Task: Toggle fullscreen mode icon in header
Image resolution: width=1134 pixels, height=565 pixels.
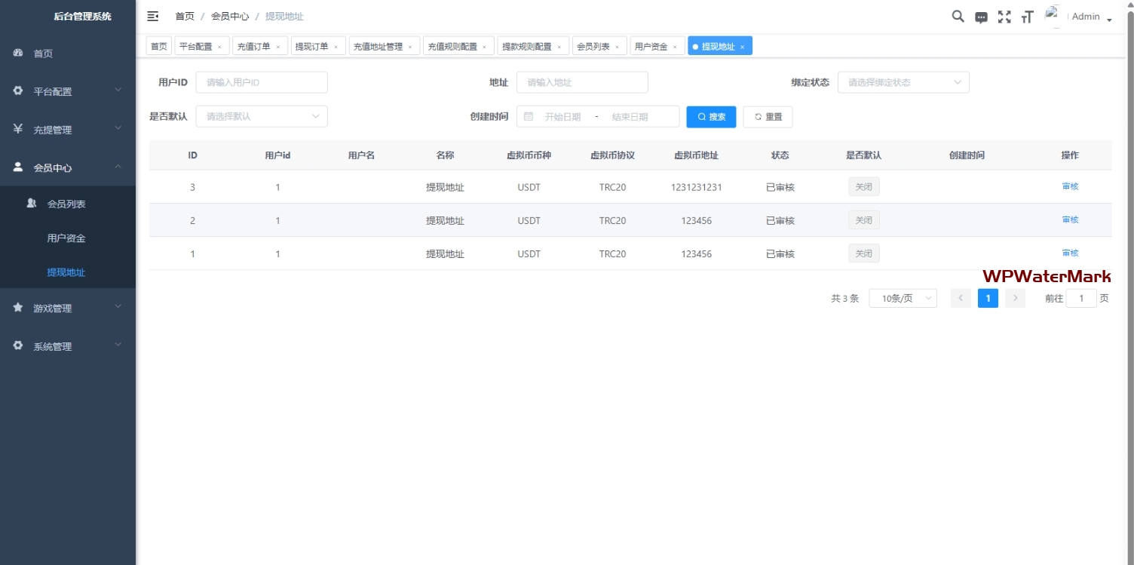Action: pos(1004,17)
